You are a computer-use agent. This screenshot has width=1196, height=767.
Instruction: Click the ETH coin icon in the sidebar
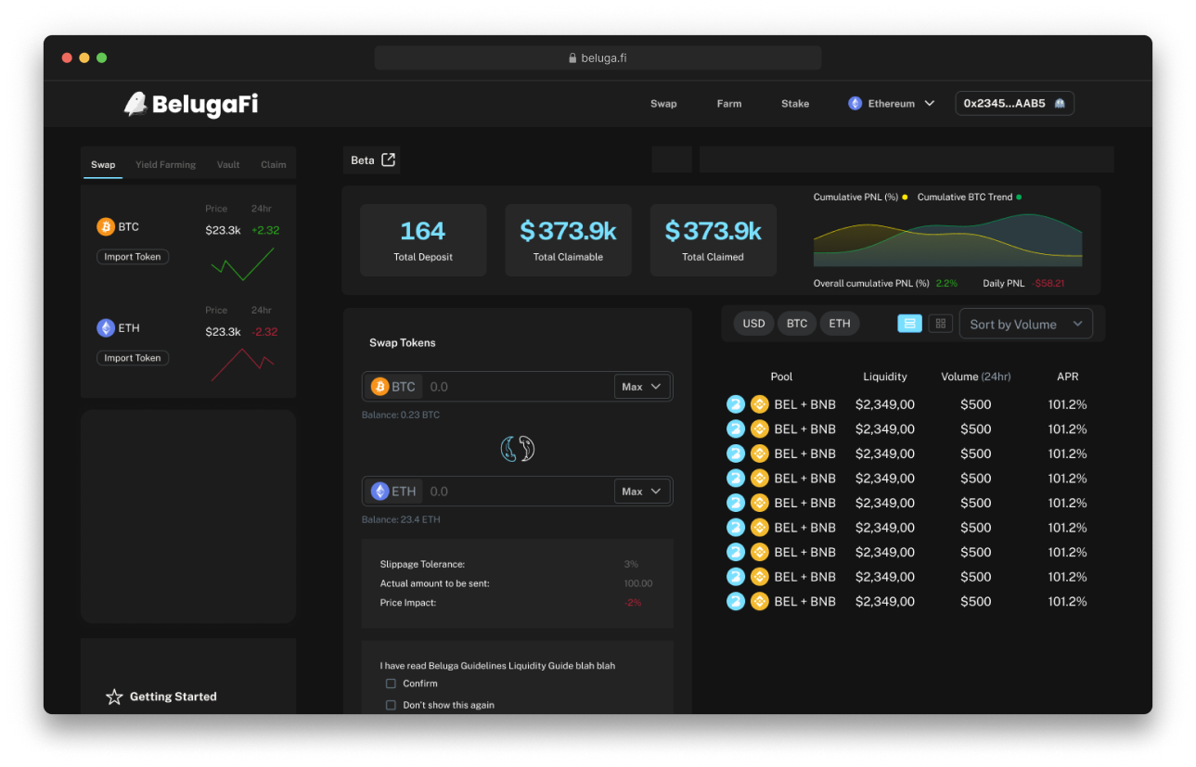pos(106,327)
